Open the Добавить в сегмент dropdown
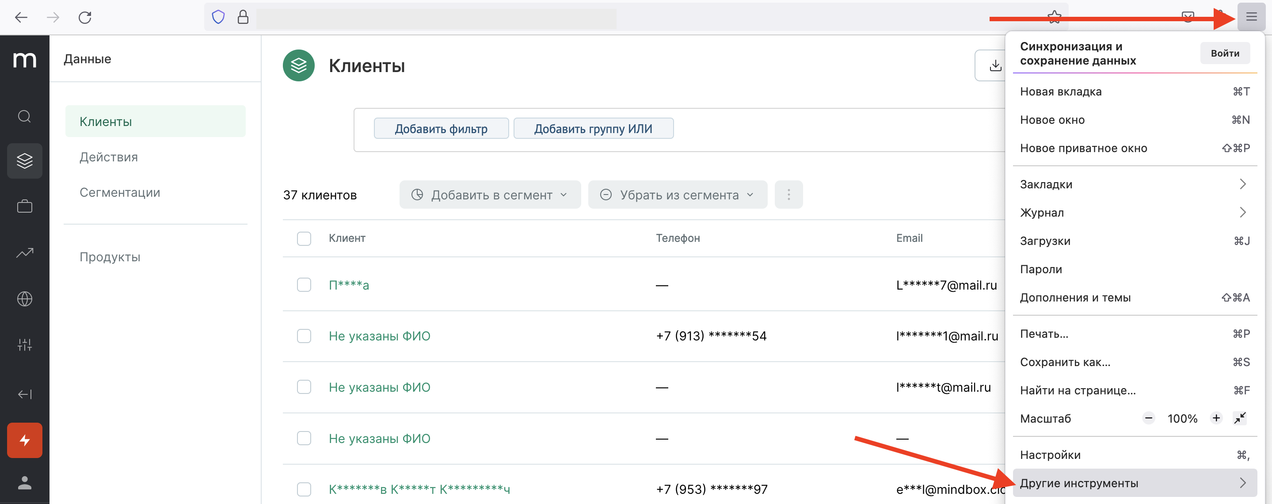 tap(490, 195)
